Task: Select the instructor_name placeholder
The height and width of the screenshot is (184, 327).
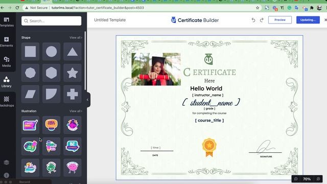Action: tap(208, 95)
